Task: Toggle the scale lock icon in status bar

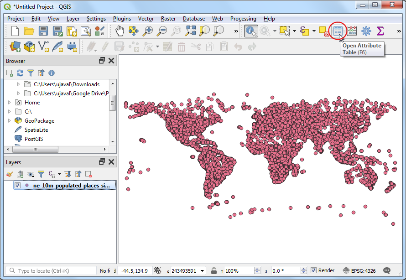Action: (x=213, y=270)
